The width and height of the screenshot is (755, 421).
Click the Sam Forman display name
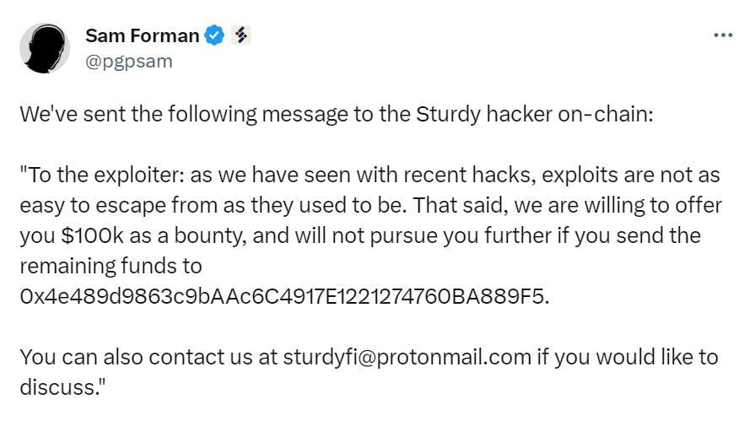point(142,35)
